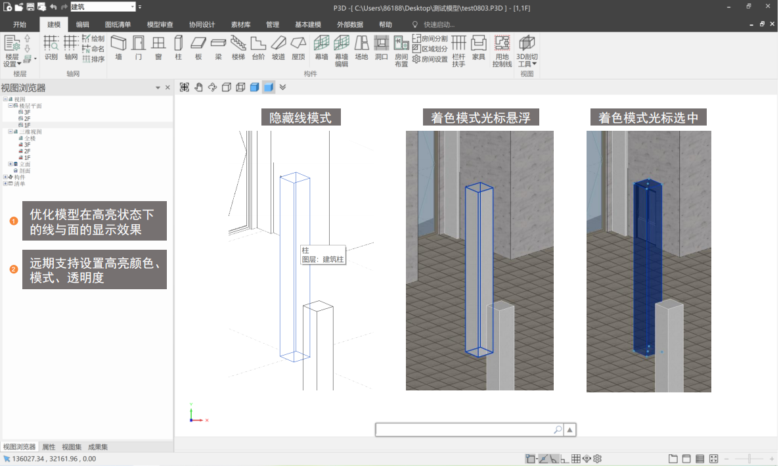Image resolution: width=779 pixels, height=466 pixels.
Task: Switch to the 编辑 ribbon tab
Action: pos(83,24)
